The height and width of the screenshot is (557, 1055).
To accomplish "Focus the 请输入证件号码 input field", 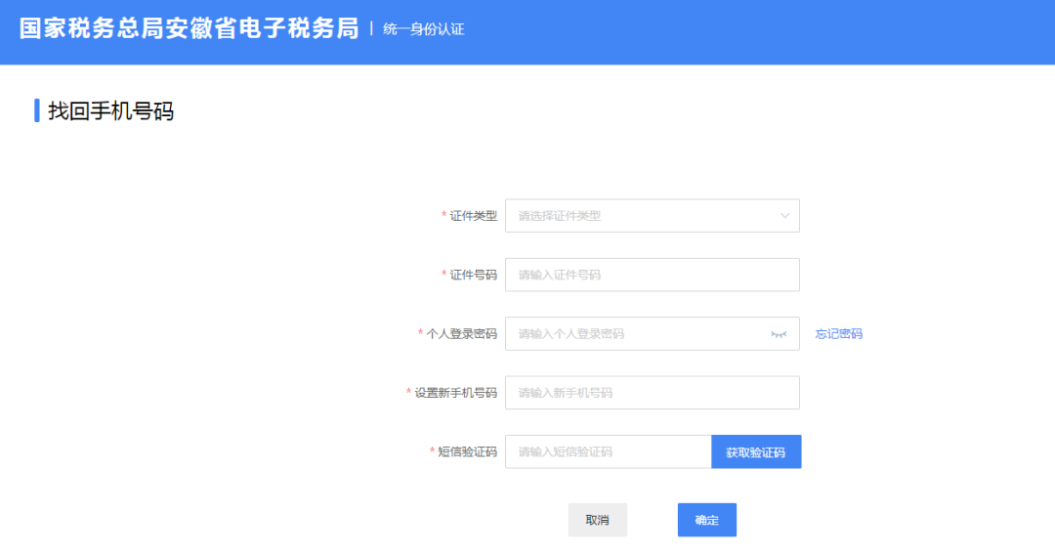I will coord(652,275).
